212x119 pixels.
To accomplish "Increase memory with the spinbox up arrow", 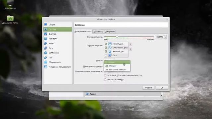I will tap(166, 36).
